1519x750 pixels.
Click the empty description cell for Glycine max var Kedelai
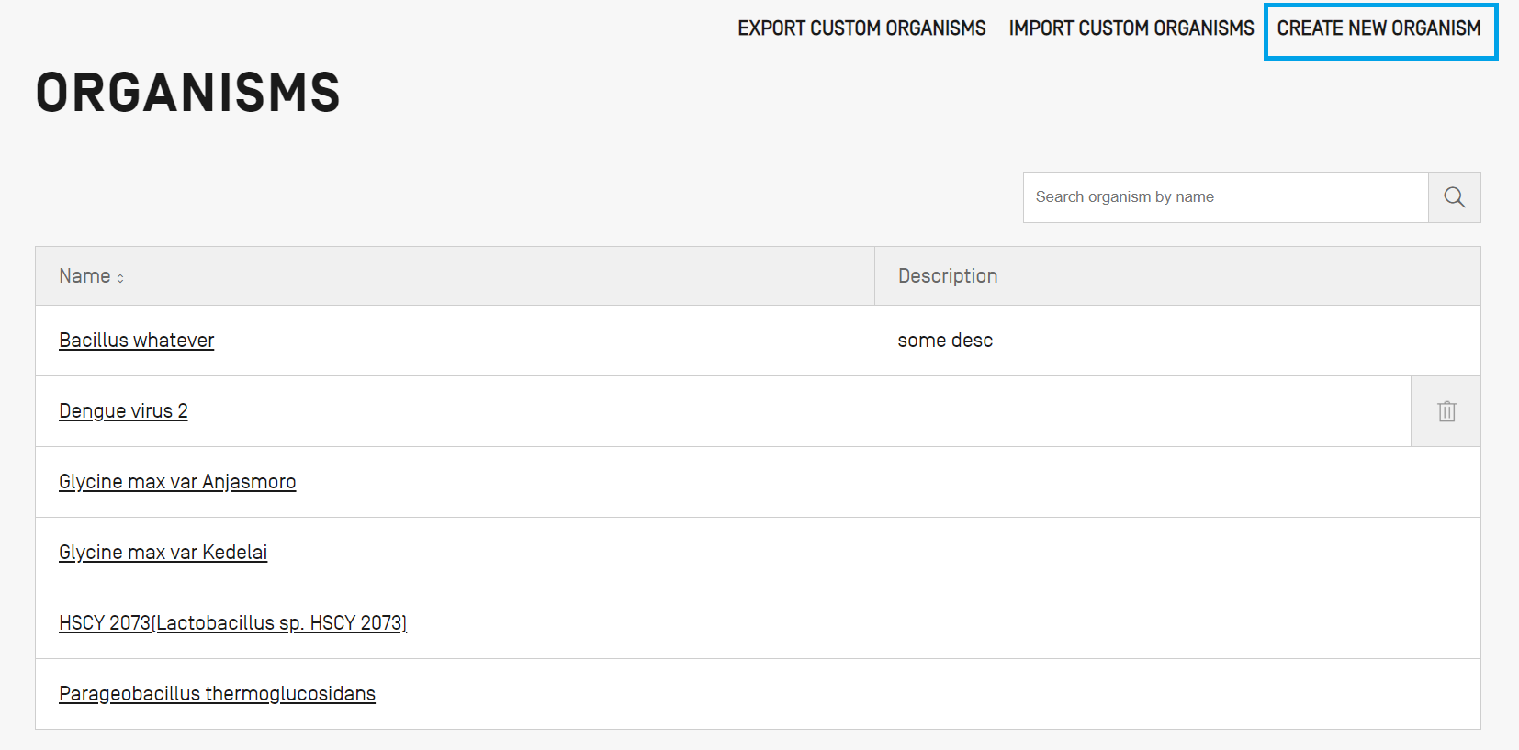(x=1176, y=553)
